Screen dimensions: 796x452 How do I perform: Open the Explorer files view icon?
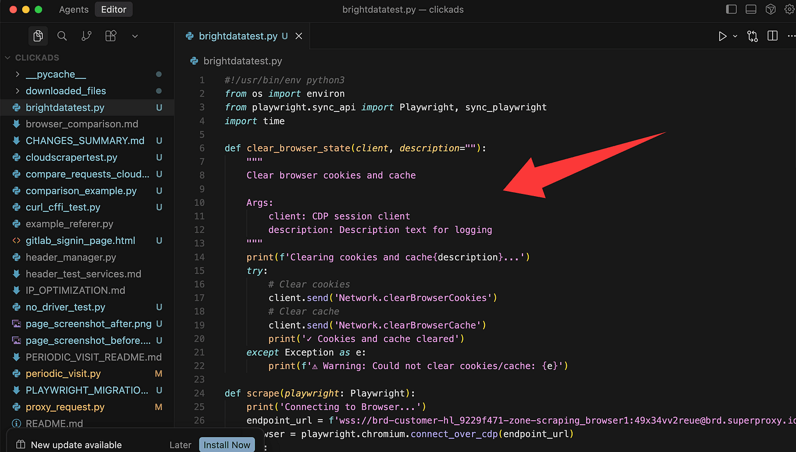click(x=38, y=36)
